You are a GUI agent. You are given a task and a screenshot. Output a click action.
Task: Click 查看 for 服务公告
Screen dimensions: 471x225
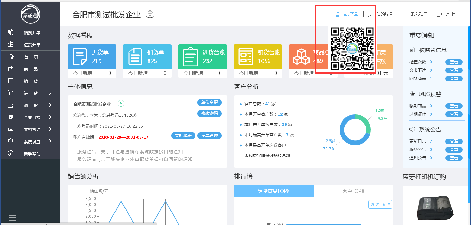pyautogui.click(x=454, y=150)
